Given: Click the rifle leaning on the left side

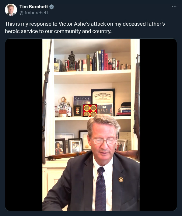Looking at the screenshot, I should [46, 101].
